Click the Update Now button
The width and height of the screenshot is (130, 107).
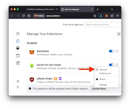(99, 89)
